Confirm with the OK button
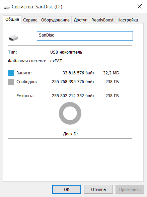This screenshot has height=197, width=147. click(x=67, y=189)
